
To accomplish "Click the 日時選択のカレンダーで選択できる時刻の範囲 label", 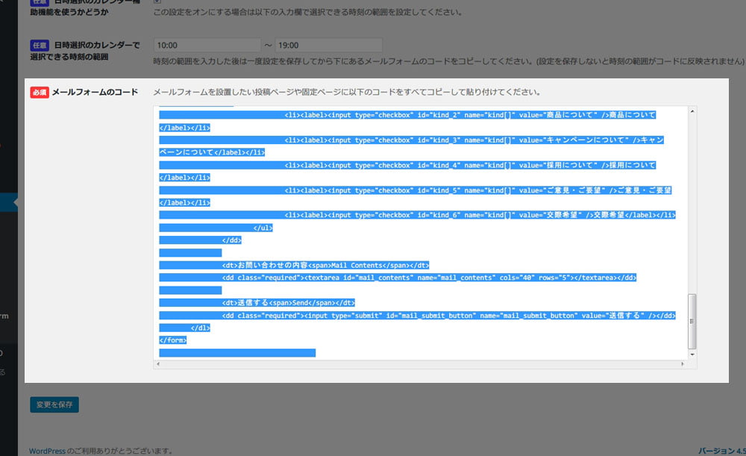I will pos(85,51).
